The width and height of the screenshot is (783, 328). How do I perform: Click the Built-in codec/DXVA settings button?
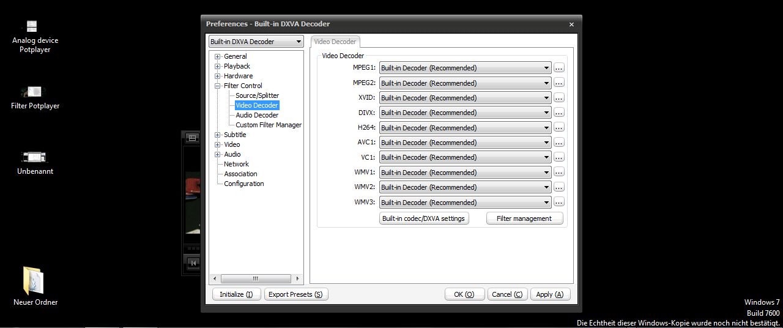coord(424,218)
